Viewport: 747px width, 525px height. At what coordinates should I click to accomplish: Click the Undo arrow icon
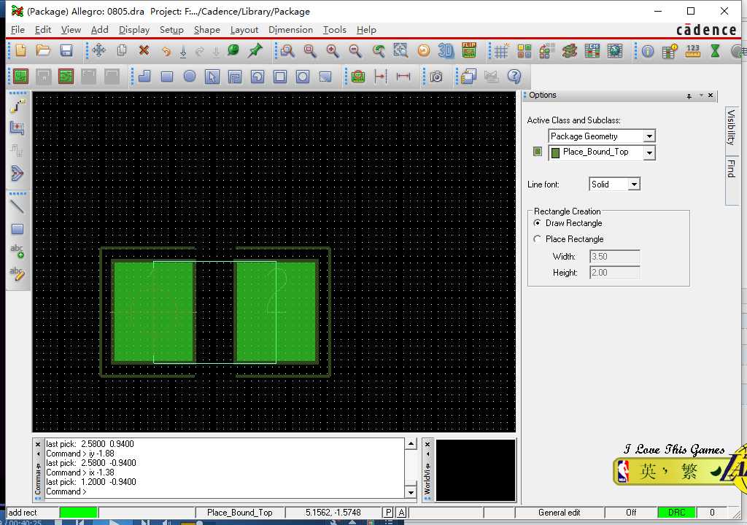point(166,50)
